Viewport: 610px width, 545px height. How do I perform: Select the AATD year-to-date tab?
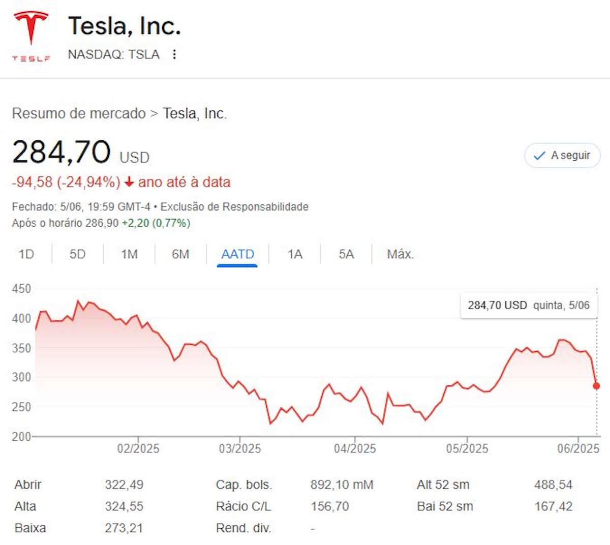click(x=237, y=254)
